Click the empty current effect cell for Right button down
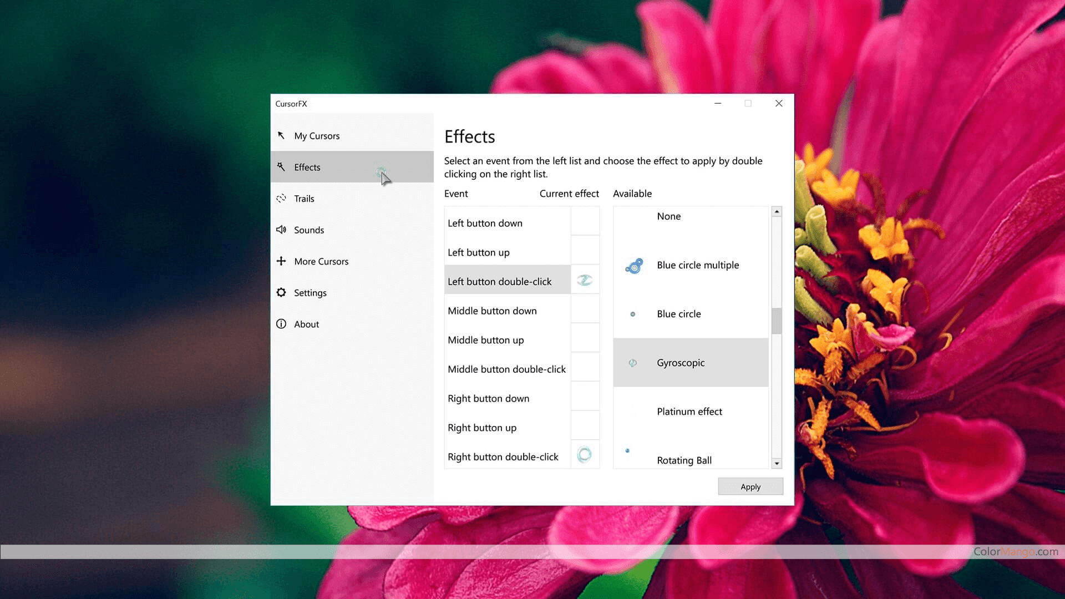Image resolution: width=1065 pixels, height=599 pixels. [585, 396]
